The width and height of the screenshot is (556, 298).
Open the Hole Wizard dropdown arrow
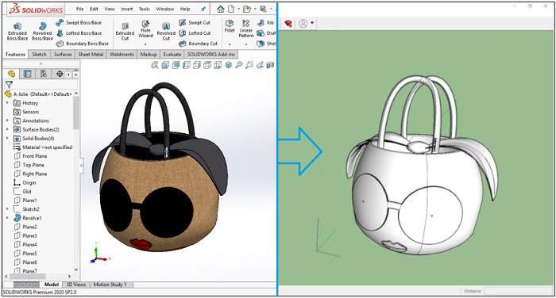[145, 44]
